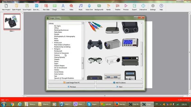Image resolution: width=191 pixels, height=107 pixels.
Task: Select the Plants category
Action: (x=56, y=40)
